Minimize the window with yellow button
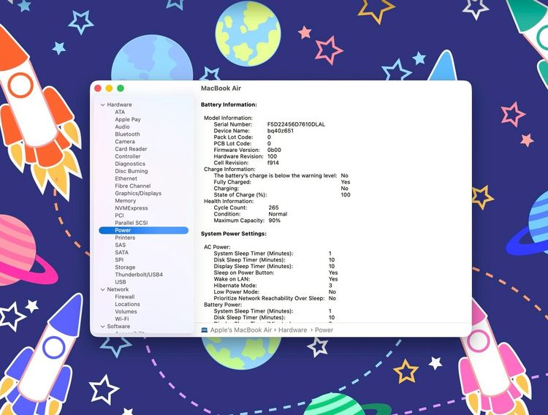This screenshot has width=548, height=415. tap(109, 88)
